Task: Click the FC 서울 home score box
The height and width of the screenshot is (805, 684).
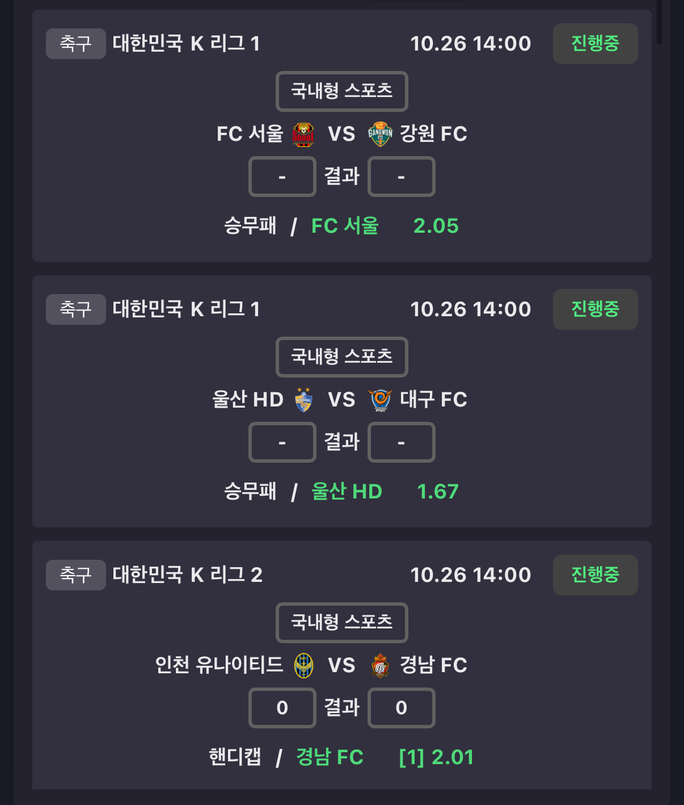Action: 282,177
